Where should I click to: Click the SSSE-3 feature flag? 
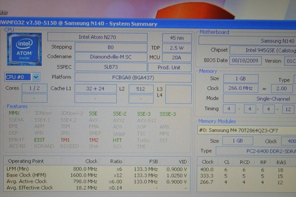167,114
